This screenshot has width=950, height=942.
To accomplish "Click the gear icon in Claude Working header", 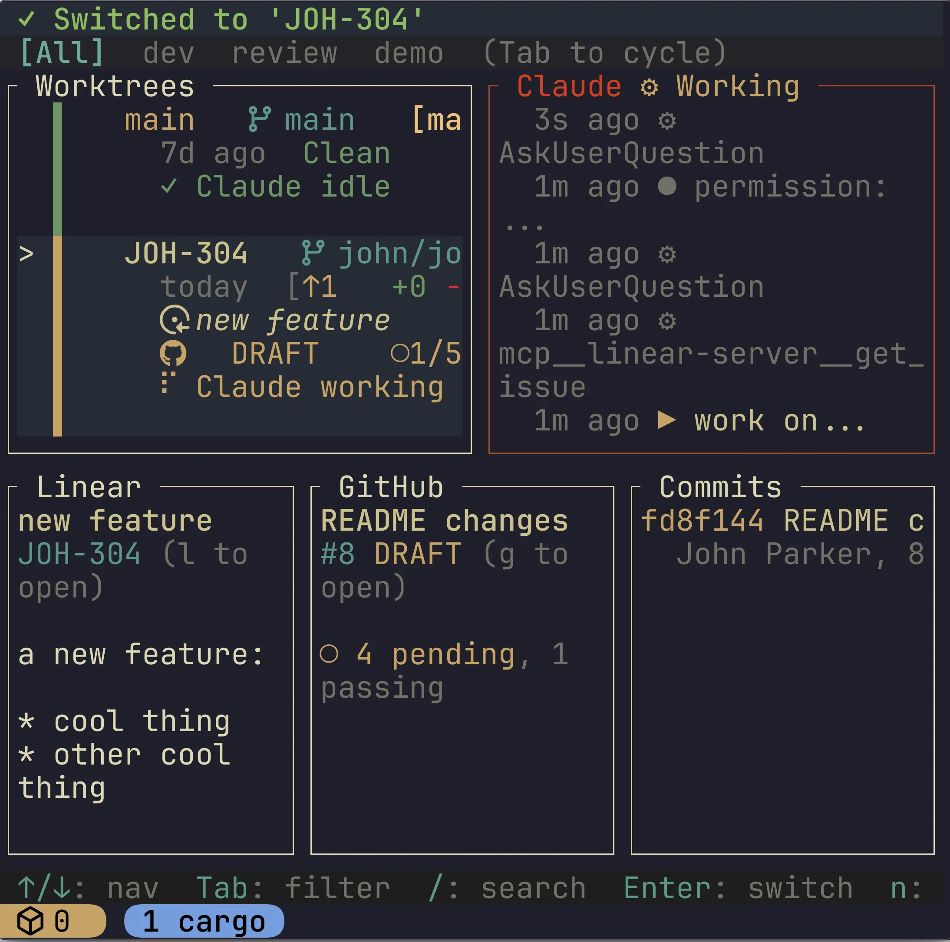I will [x=649, y=86].
